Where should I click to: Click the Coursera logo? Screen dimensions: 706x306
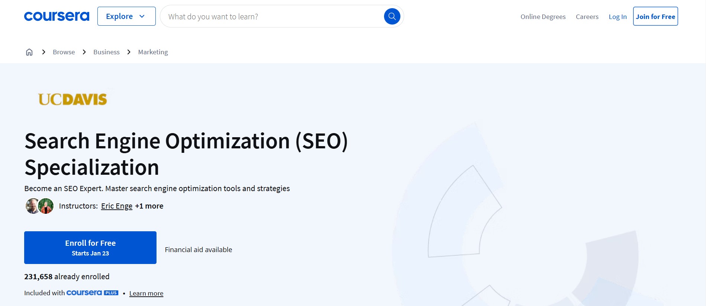pyautogui.click(x=57, y=16)
